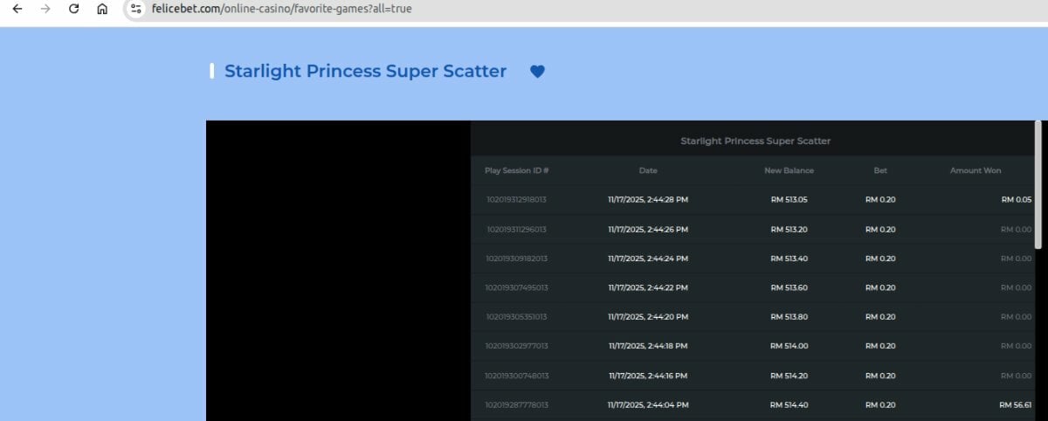1048x421 pixels.
Task: Click the Bet column header
Action: coord(880,170)
